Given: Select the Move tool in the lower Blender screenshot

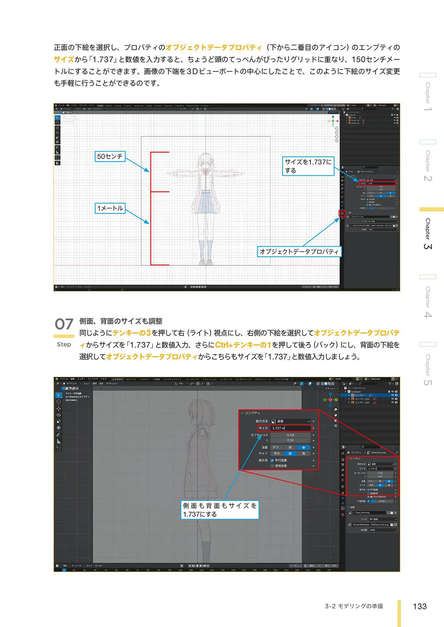Looking at the screenshot, I should (x=59, y=408).
